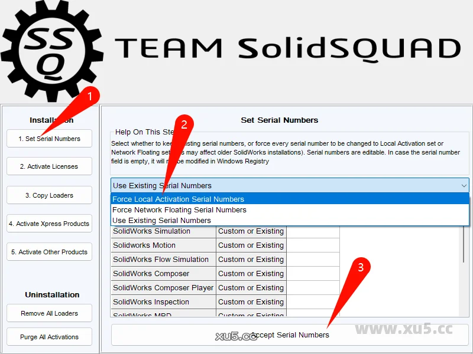Select the SolidWorks Composer product name cell
This screenshot has width=473, height=354.
151,274
